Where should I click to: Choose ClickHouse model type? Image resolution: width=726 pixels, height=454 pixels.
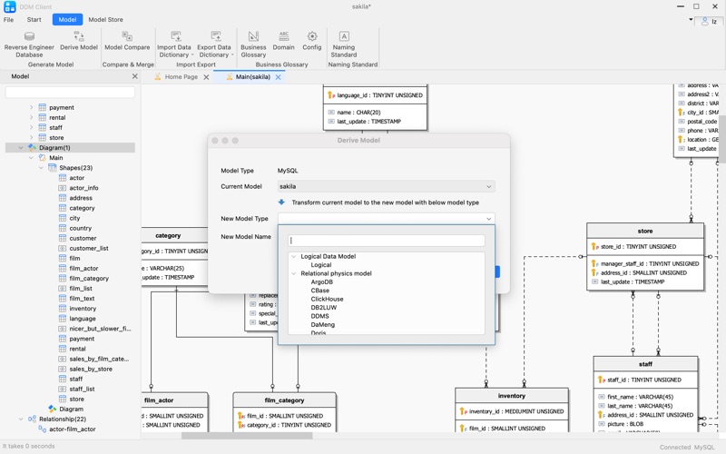(x=327, y=300)
